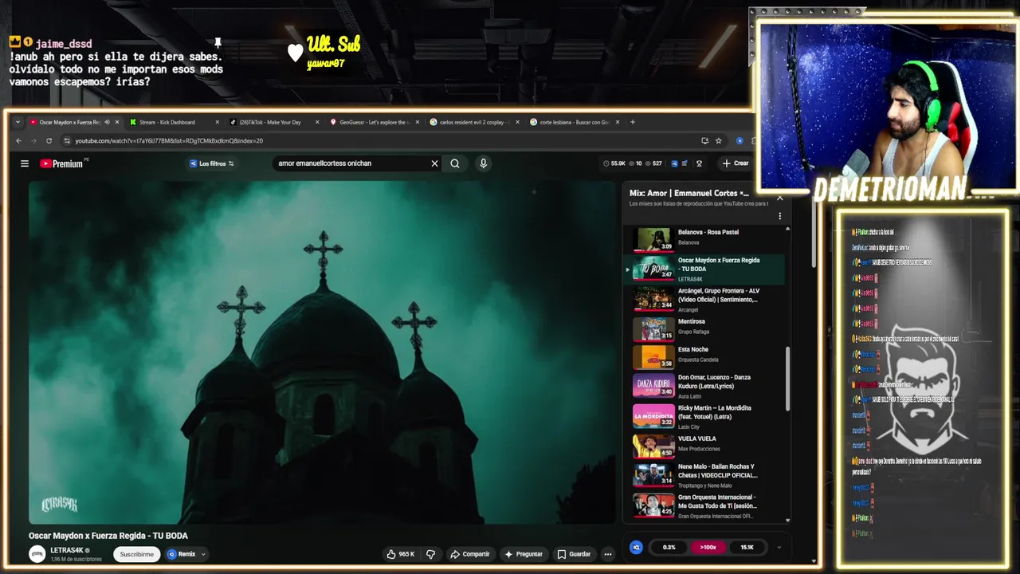
Task: Open the Mix playlist three-dot menu
Action: (780, 216)
